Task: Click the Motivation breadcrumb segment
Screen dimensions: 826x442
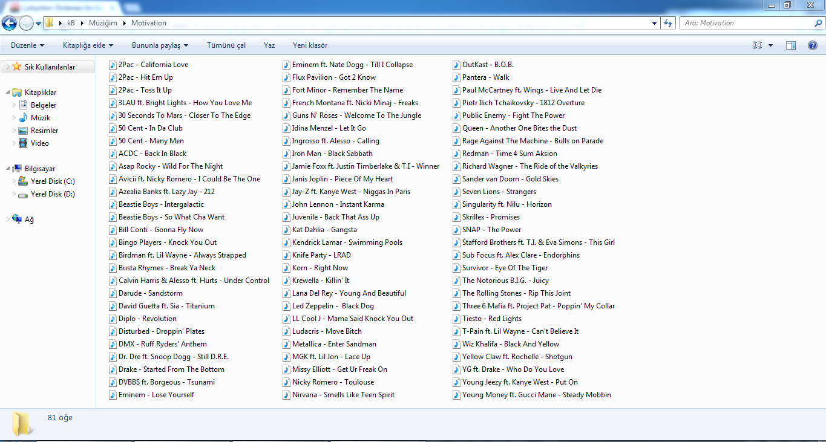Action: (x=149, y=23)
